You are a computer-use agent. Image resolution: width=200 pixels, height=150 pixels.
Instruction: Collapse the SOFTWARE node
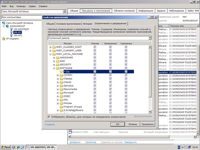point(54,68)
